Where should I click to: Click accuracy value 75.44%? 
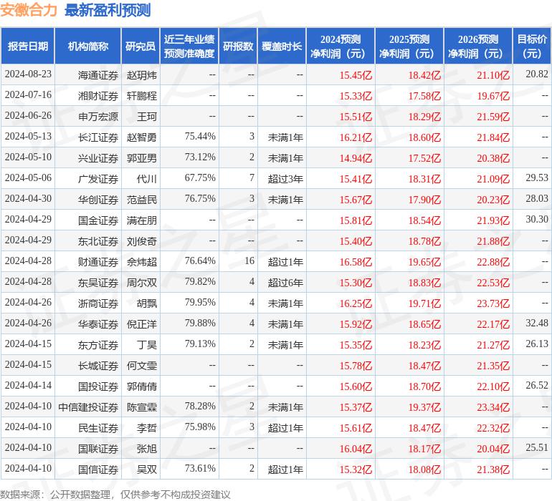pyautogui.click(x=200, y=137)
